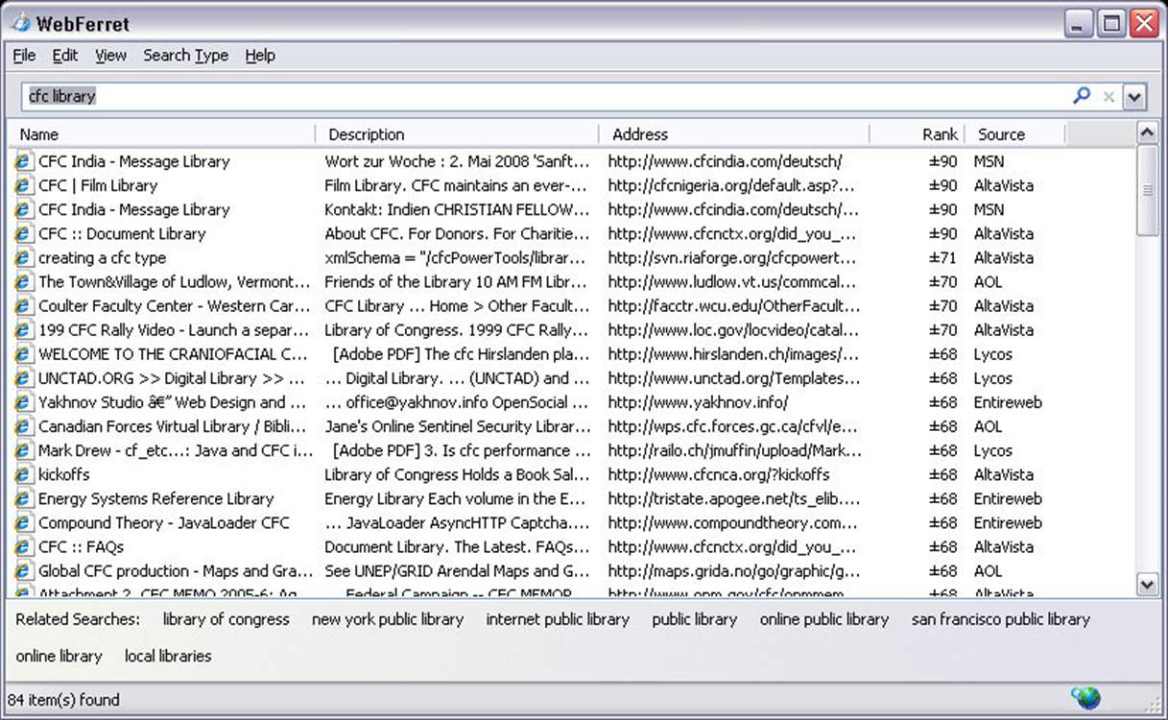The width and height of the screenshot is (1168, 720).
Task: Click page icon beside Canadian Forces Virtual Library
Action: pyautogui.click(x=23, y=426)
